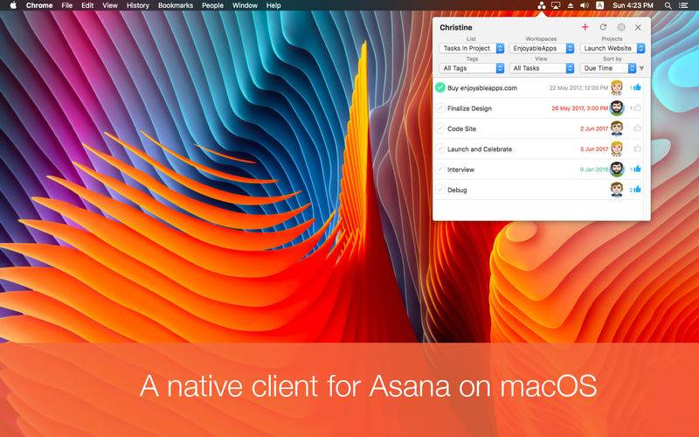
Task: Select the 'Finalize Design' task name
Action: click(469, 108)
